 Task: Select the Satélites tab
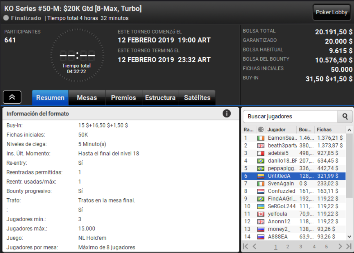(197, 98)
